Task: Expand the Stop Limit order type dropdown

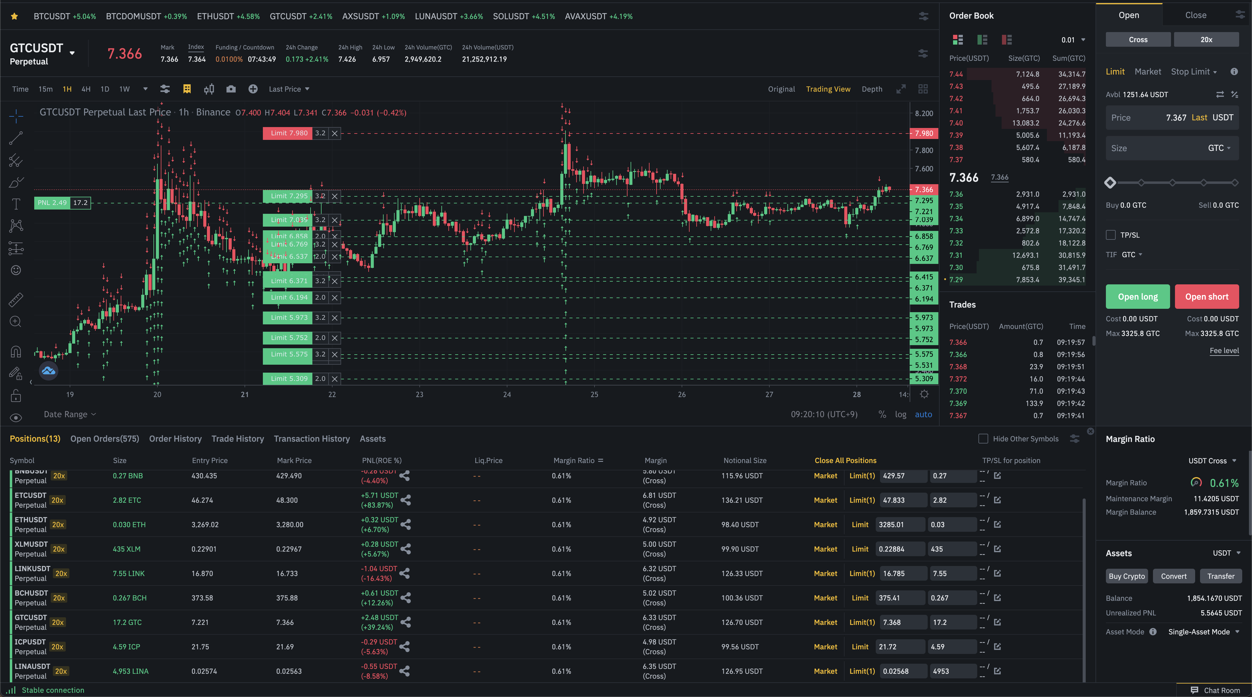Action: pos(1194,72)
